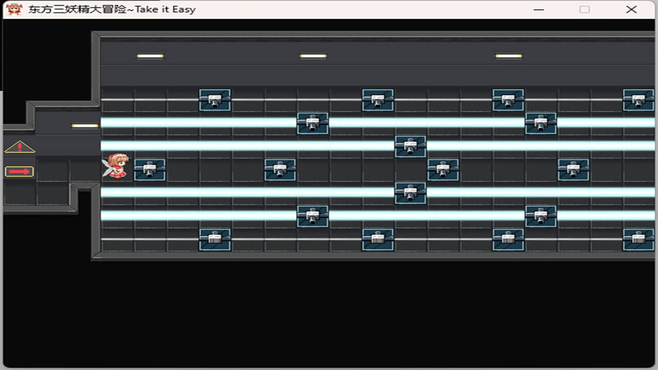Click the rightmost turret on the bottom laser beam
658x370 pixels.
pos(541,217)
